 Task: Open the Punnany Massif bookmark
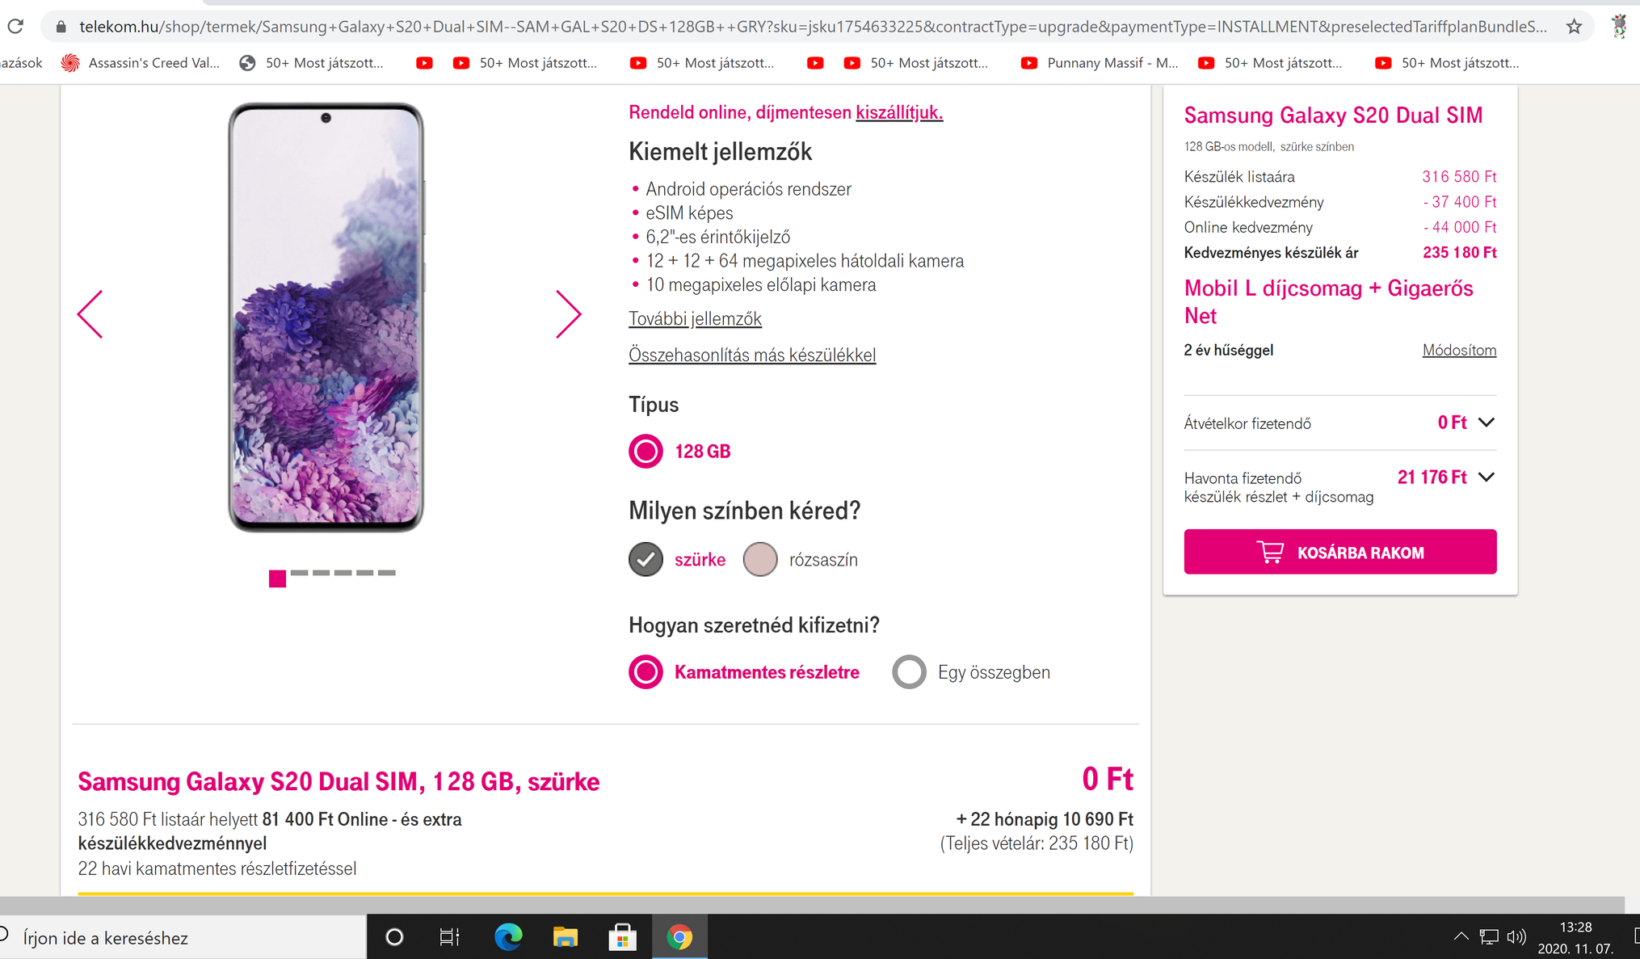pos(1100,63)
